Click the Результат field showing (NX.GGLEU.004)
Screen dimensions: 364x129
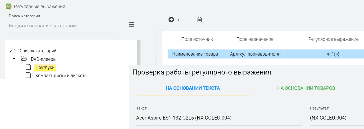(x=336, y=118)
